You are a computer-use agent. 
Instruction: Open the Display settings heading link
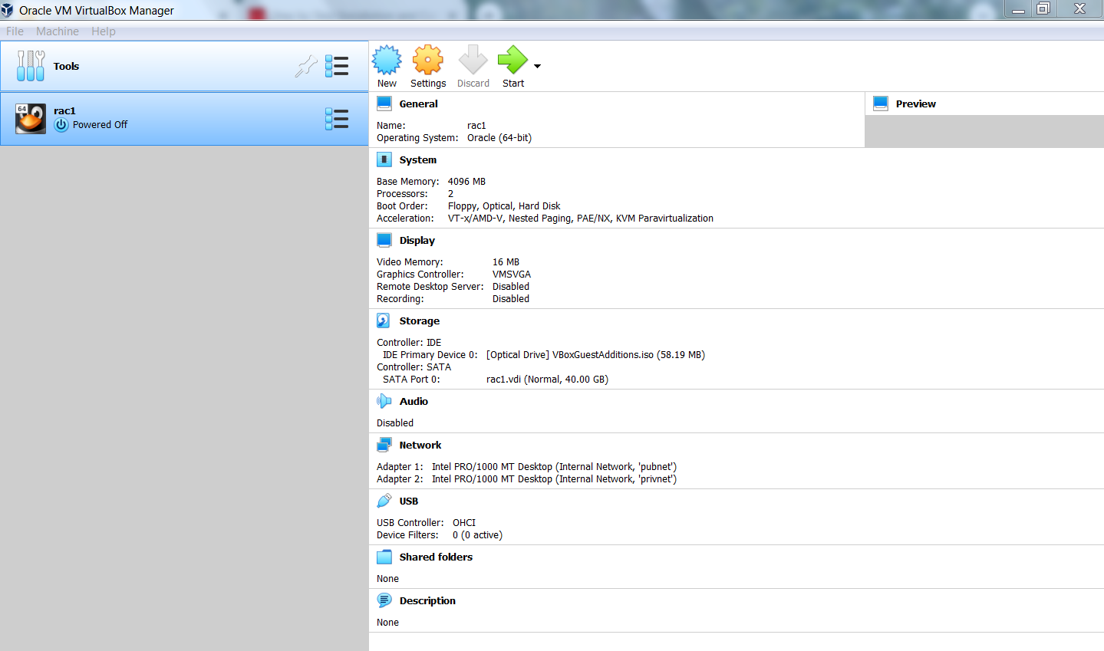point(417,240)
